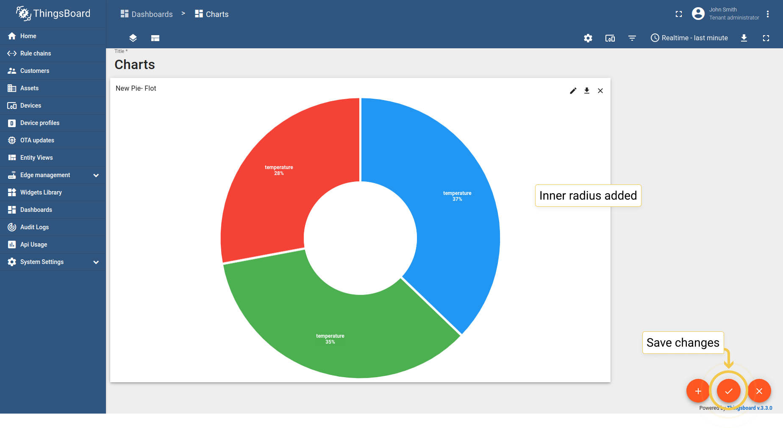
Task: Click the dashboard filters icon
Action: [x=632, y=38]
